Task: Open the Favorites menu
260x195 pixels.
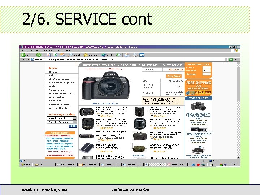Action: click(49, 50)
